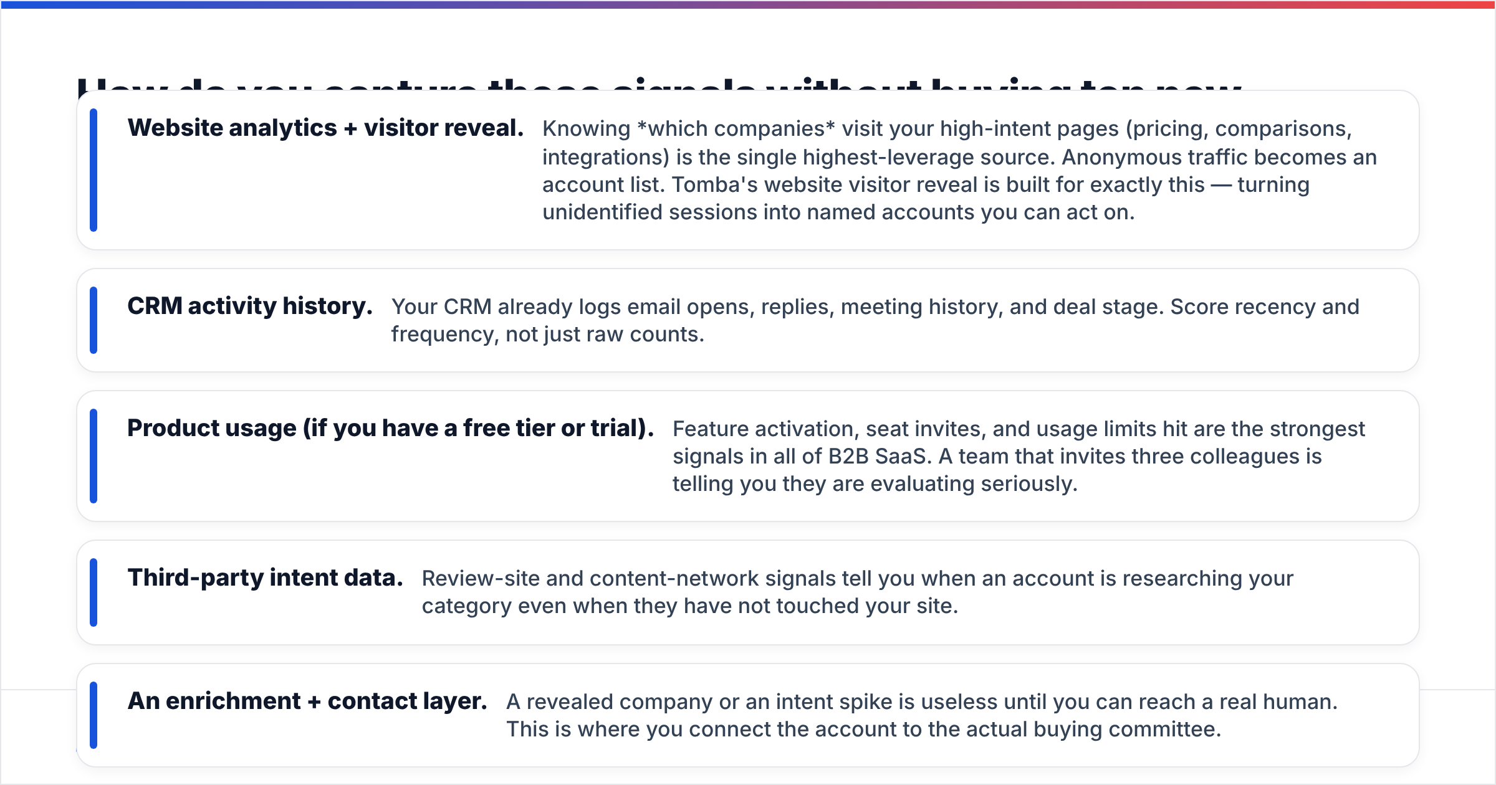Click the 'An enrichment + contact layer.' heading
Image resolution: width=1496 pixels, height=785 pixels.
tap(307, 702)
